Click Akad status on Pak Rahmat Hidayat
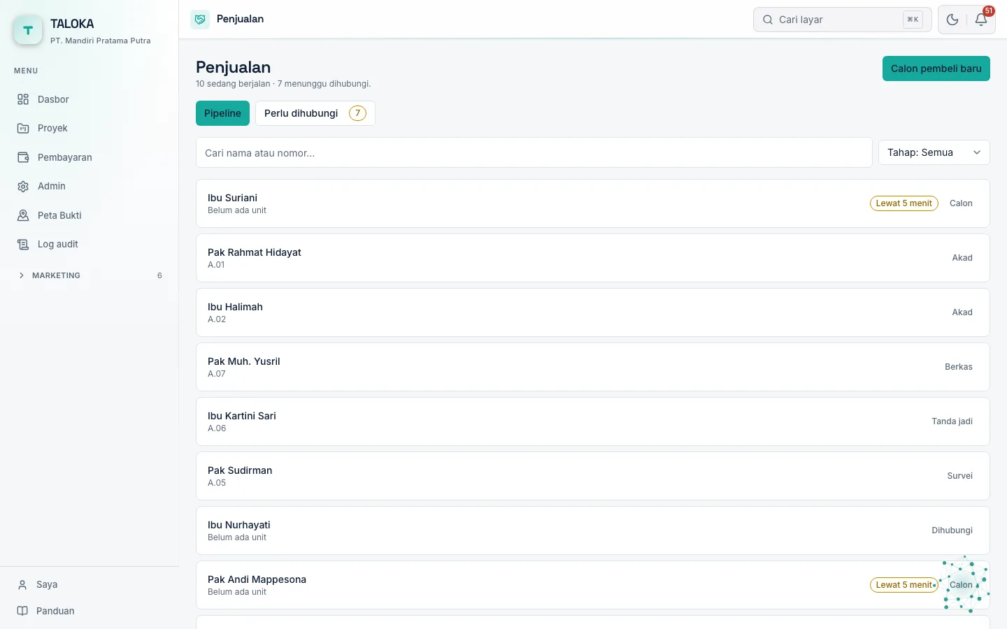The image size is (1007, 629). tap(962, 258)
